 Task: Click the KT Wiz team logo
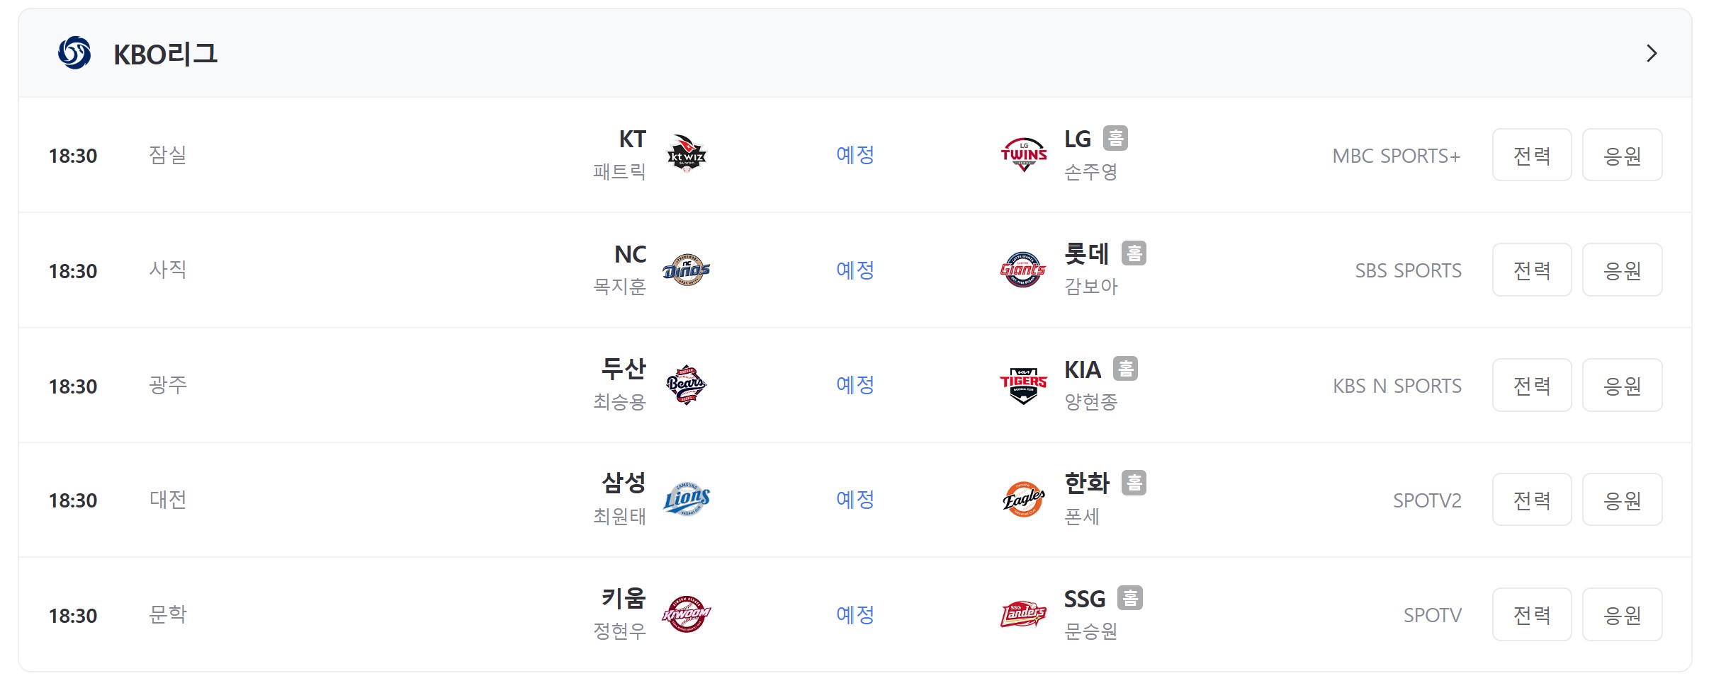point(687,154)
